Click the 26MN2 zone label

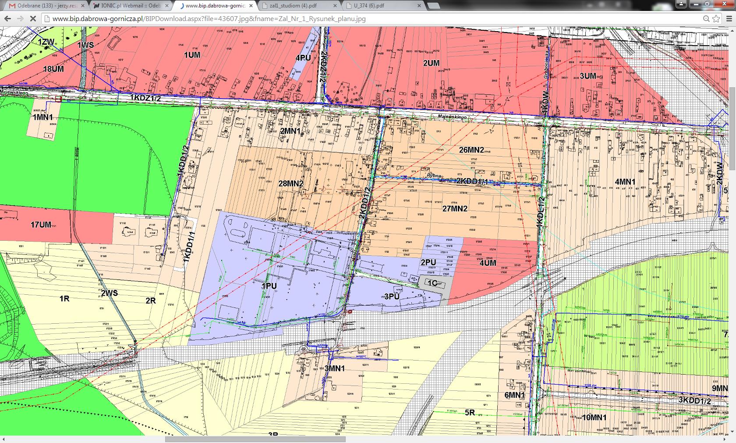pos(471,150)
